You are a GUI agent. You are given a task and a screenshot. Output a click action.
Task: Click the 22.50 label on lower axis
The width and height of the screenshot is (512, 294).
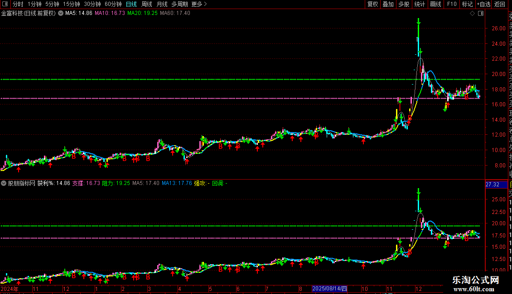pos(498,212)
